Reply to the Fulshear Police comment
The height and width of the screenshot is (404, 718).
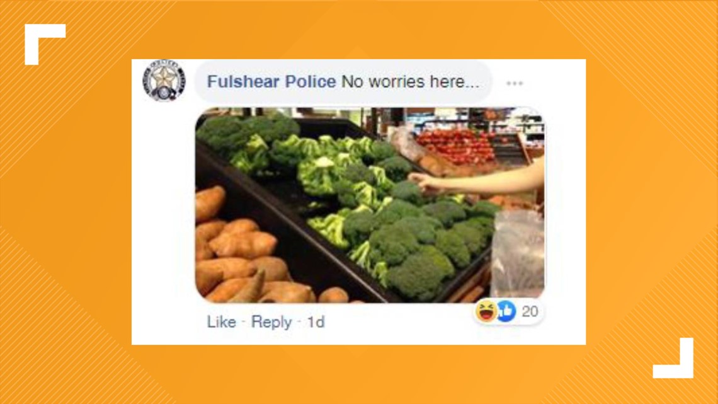[271, 323]
